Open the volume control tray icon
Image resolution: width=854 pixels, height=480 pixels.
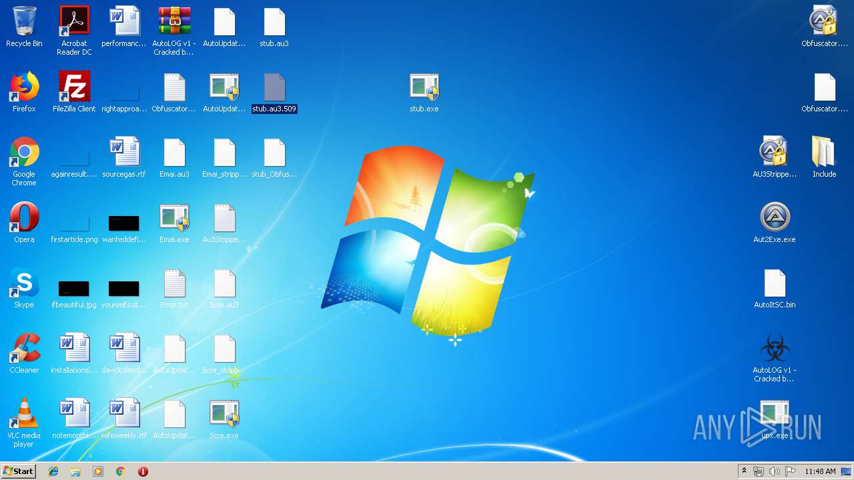pyautogui.click(x=775, y=471)
